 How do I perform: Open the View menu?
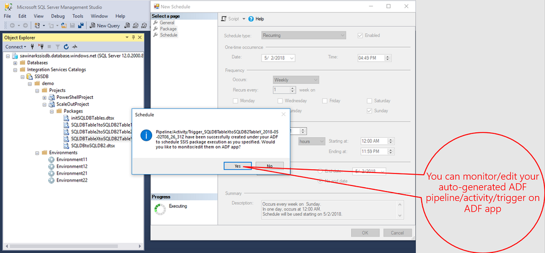(x=39, y=16)
